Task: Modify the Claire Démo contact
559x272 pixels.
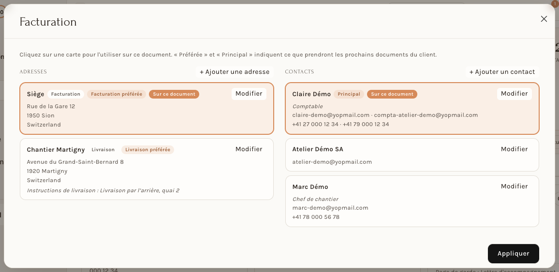Action: coord(514,94)
